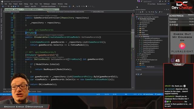This screenshot has width=194, height=109.
Task: Click the browser refresh icon after IIS Express
Action: pos(69,6)
